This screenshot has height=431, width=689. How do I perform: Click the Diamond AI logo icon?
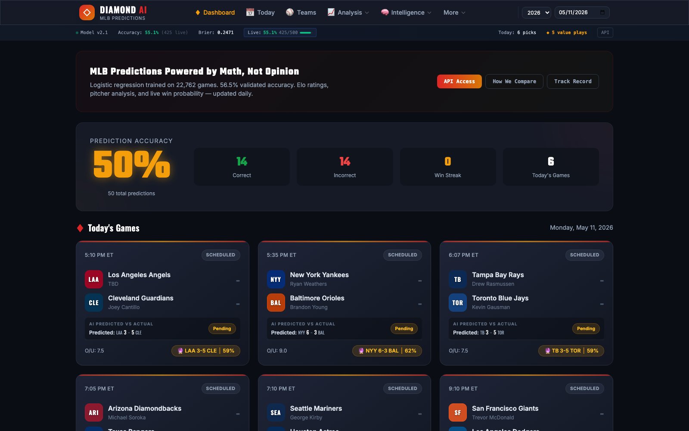coord(87,12)
